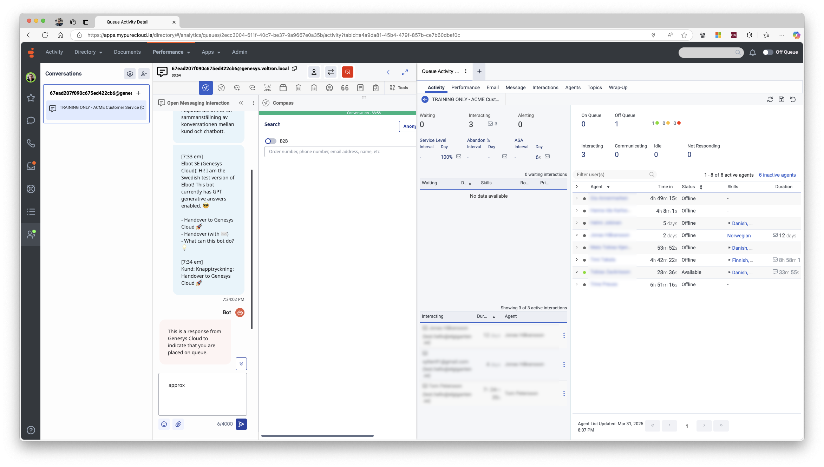824x467 pixels.
Task: Collapse the Open Messaging Interaction panel
Action: [241, 103]
